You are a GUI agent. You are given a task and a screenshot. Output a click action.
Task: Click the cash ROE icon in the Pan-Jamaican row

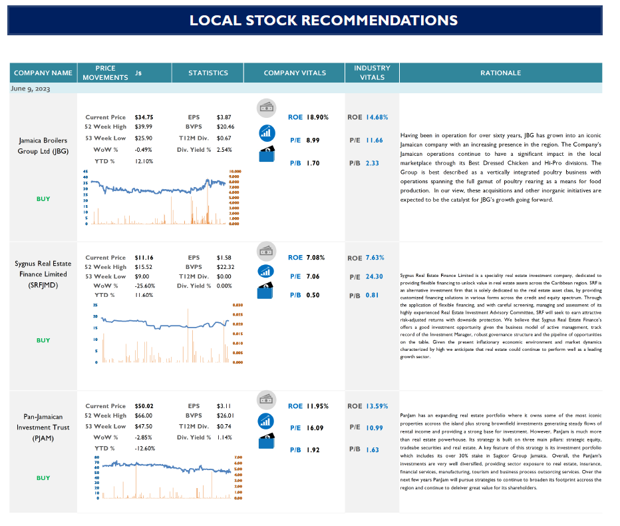267,399
